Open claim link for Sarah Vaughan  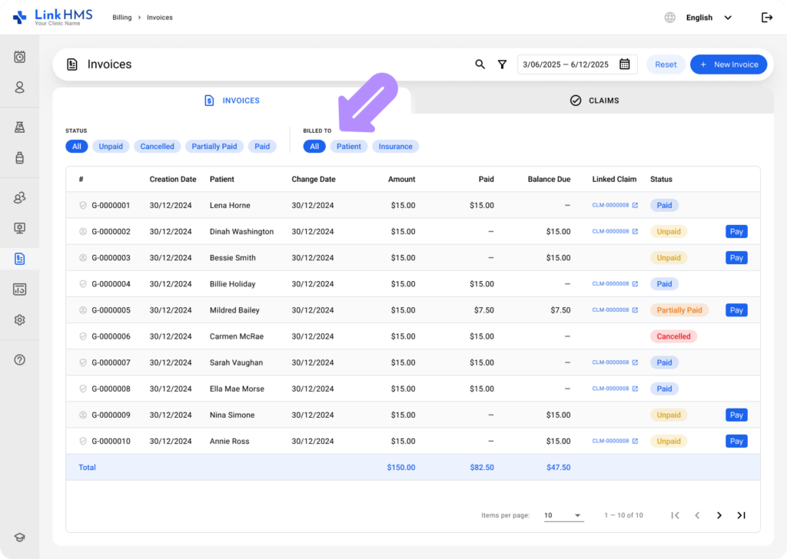tap(615, 362)
